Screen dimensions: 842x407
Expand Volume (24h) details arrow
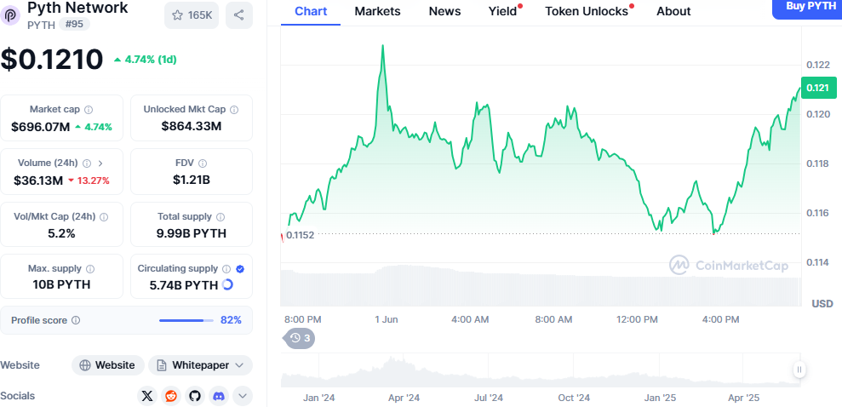100,163
